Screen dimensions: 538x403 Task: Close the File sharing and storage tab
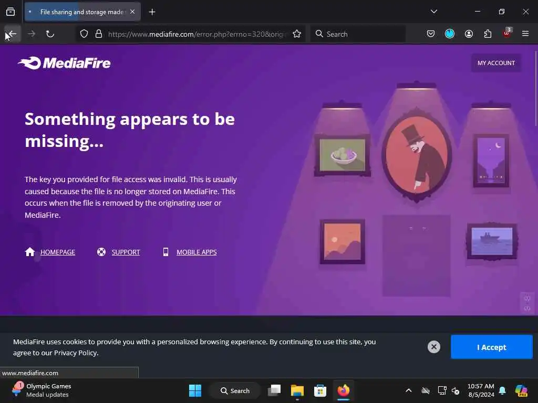pos(132,12)
